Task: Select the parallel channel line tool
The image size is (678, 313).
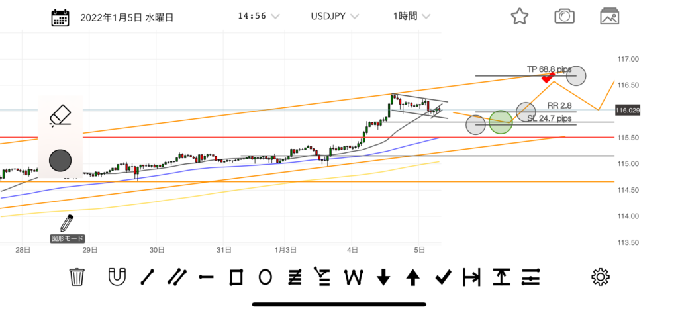Action: pyautogui.click(x=177, y=277)
